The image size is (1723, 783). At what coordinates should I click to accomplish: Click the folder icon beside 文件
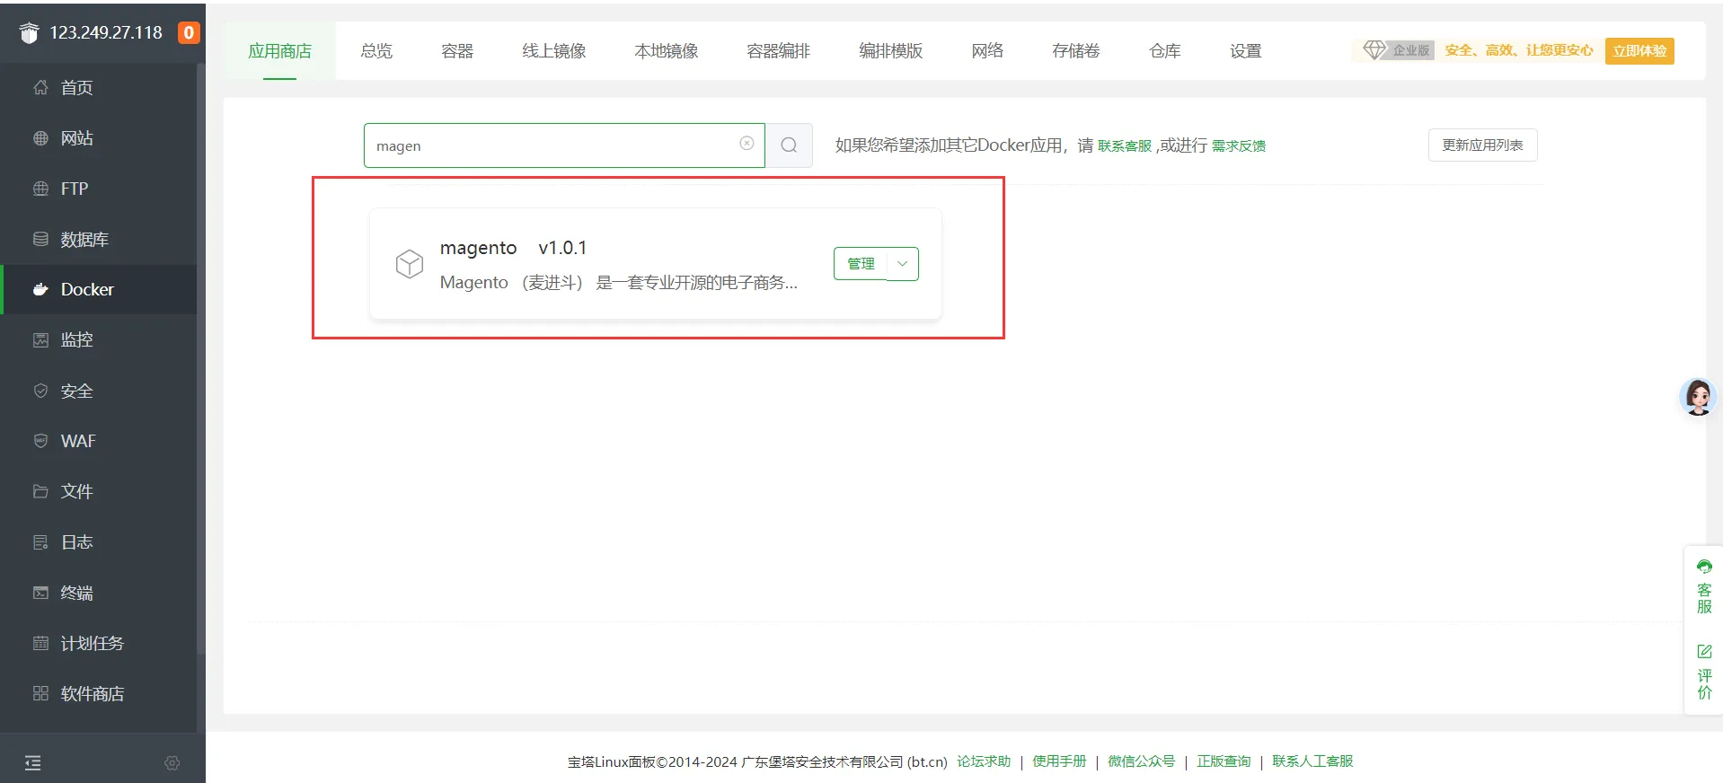40,491
